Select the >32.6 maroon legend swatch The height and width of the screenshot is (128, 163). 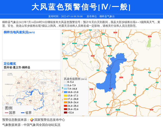65,113
